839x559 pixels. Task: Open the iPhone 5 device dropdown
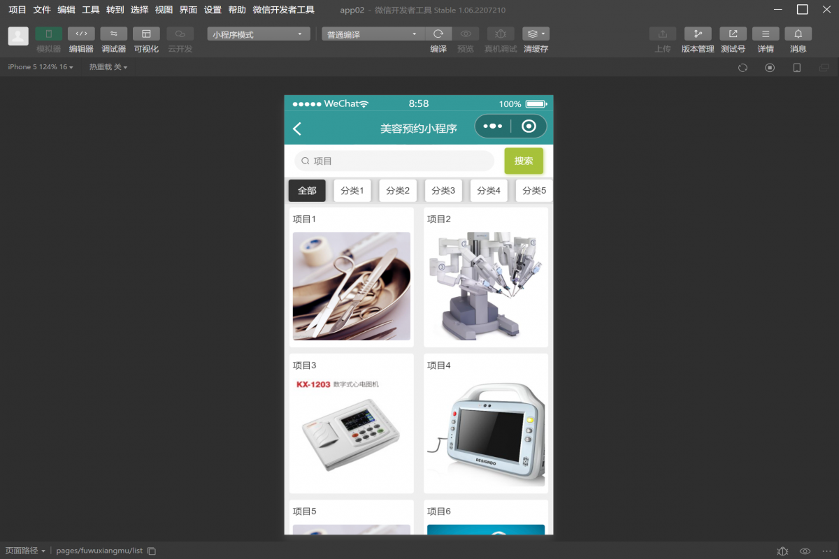[40, 67]
